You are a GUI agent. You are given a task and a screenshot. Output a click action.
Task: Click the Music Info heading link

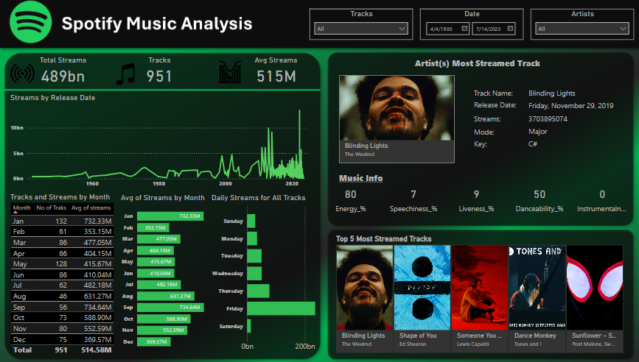point(360,178)
